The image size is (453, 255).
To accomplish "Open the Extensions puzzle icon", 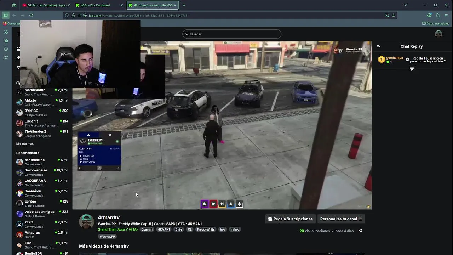I will [x=438, y=15].
